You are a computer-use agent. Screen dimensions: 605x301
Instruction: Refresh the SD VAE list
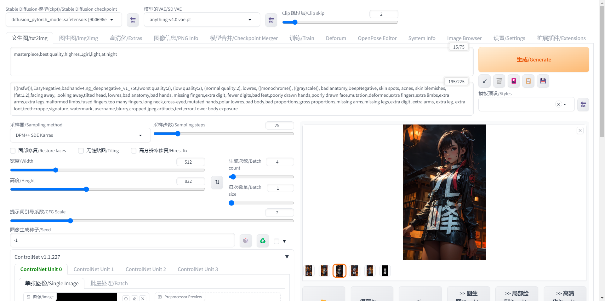point(271,20)
